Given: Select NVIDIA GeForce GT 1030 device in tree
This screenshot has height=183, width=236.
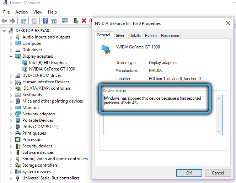Looking at the screenshot, I should (x=52, y=69).
